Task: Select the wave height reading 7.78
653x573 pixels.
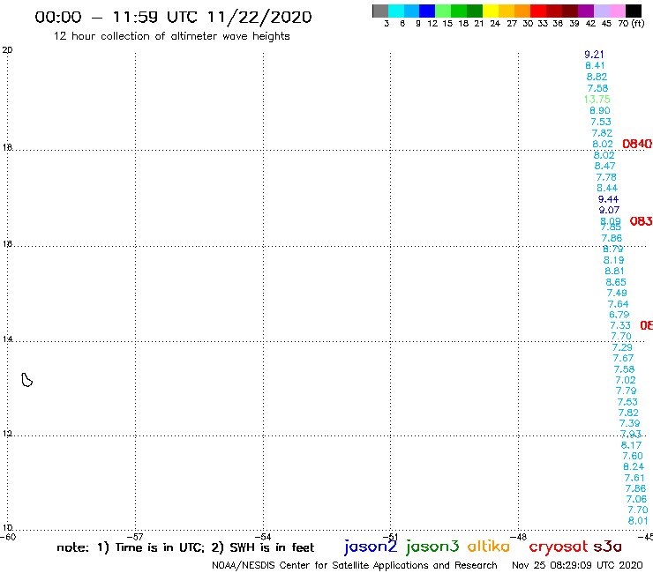Action: point(606,177)
